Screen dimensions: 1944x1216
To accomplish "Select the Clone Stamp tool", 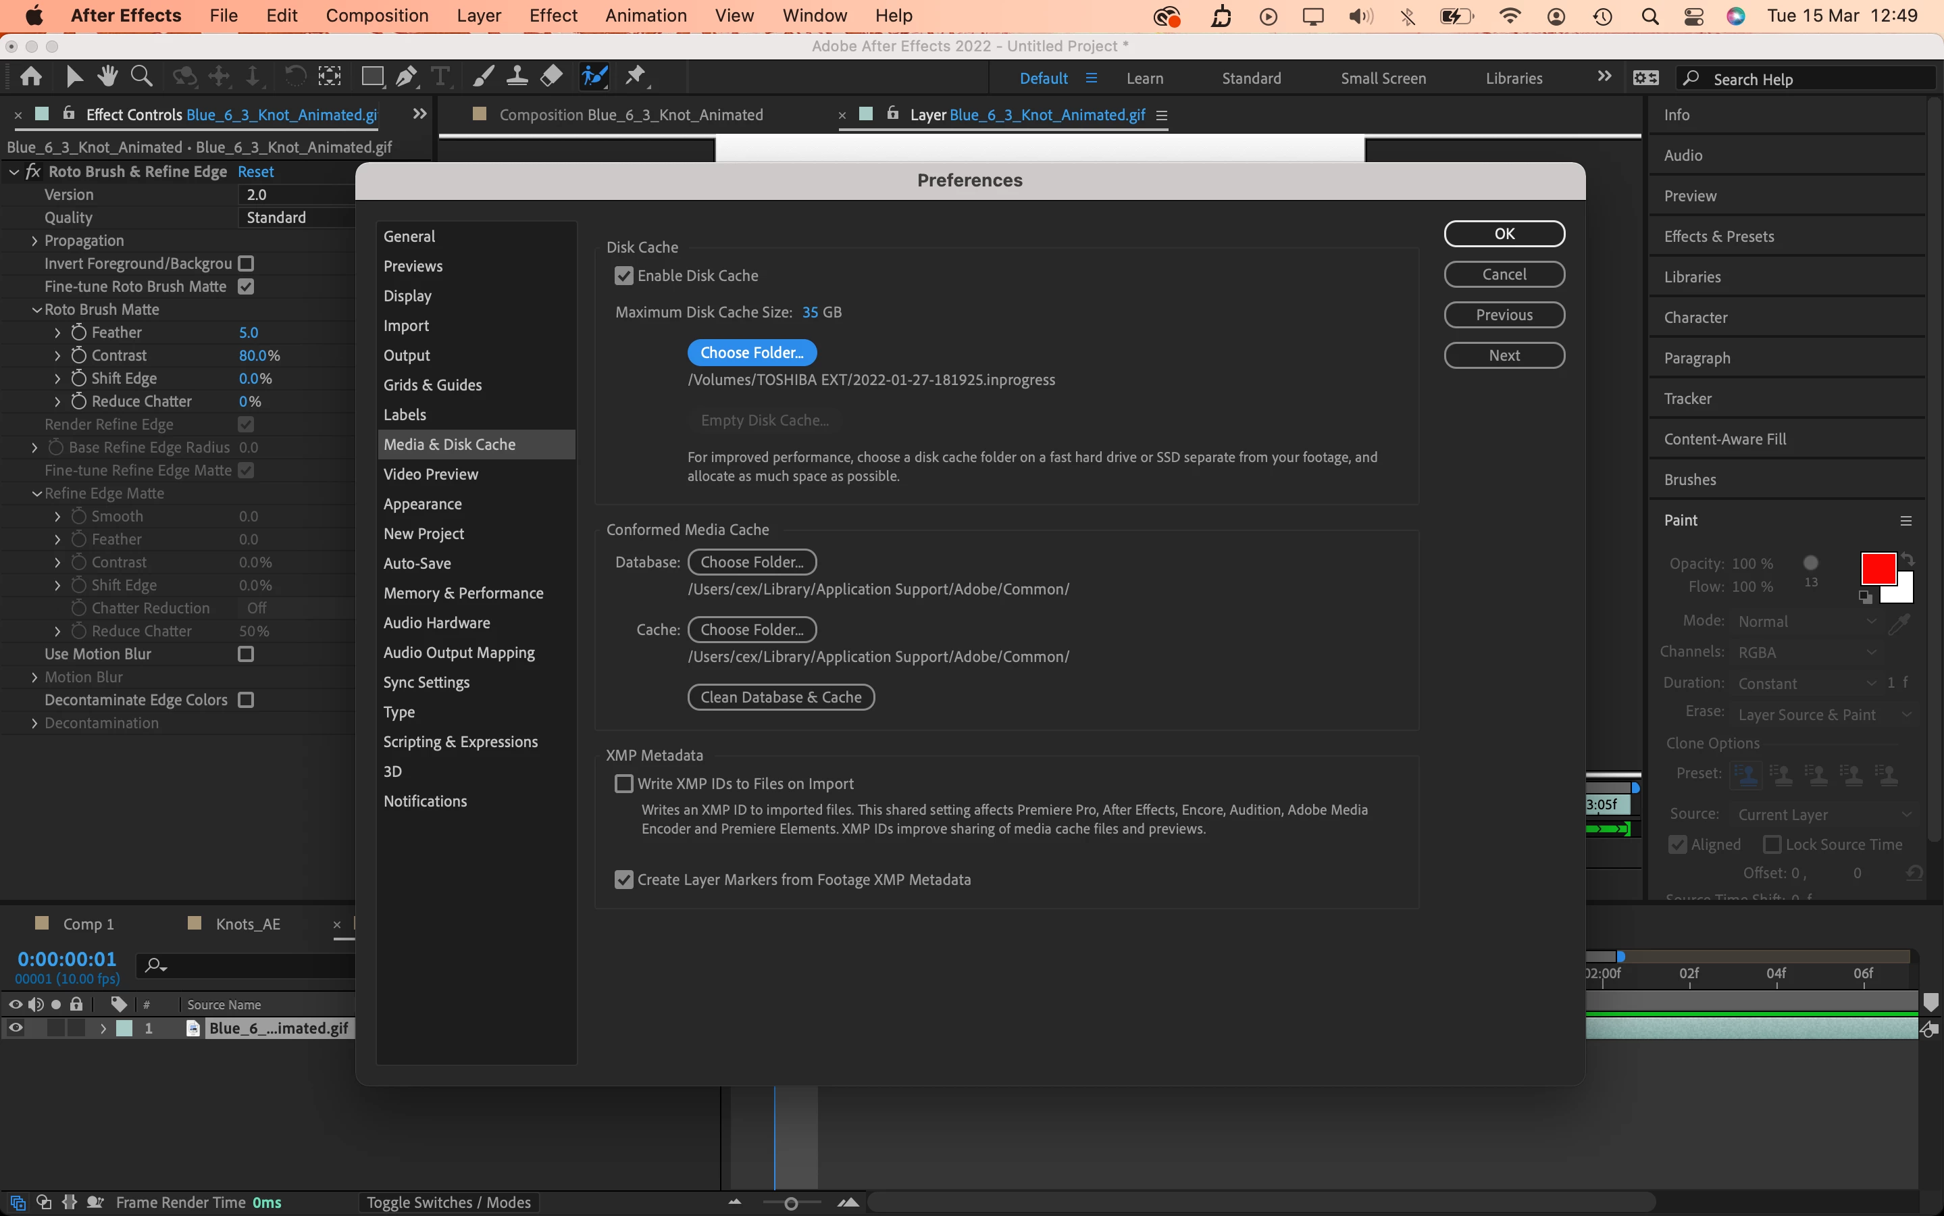I will (x=517, y=76).
